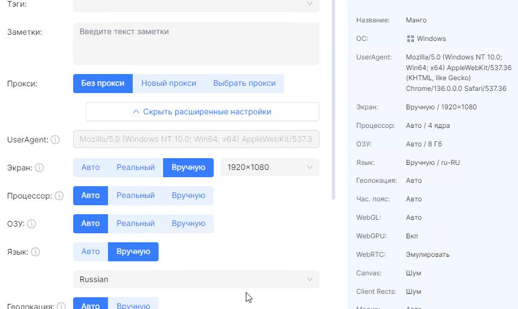Select the Новый прокси tab

pyautogui.click(x=169, y=83)
